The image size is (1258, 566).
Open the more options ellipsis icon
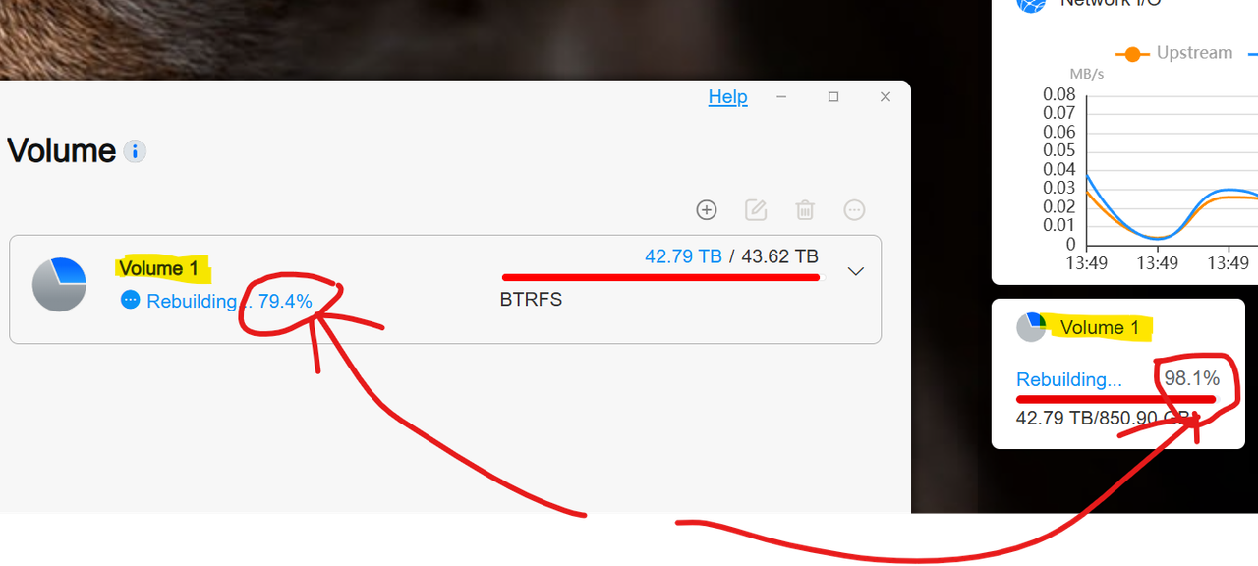pyautogui.click(x=855, y=209)
